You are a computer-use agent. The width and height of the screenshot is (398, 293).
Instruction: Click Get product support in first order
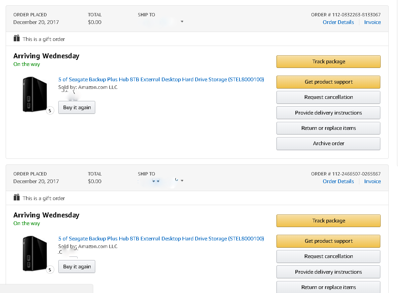328,82
